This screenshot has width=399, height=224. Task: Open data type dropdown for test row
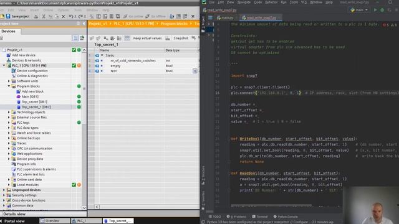click(x=195, y=71)
